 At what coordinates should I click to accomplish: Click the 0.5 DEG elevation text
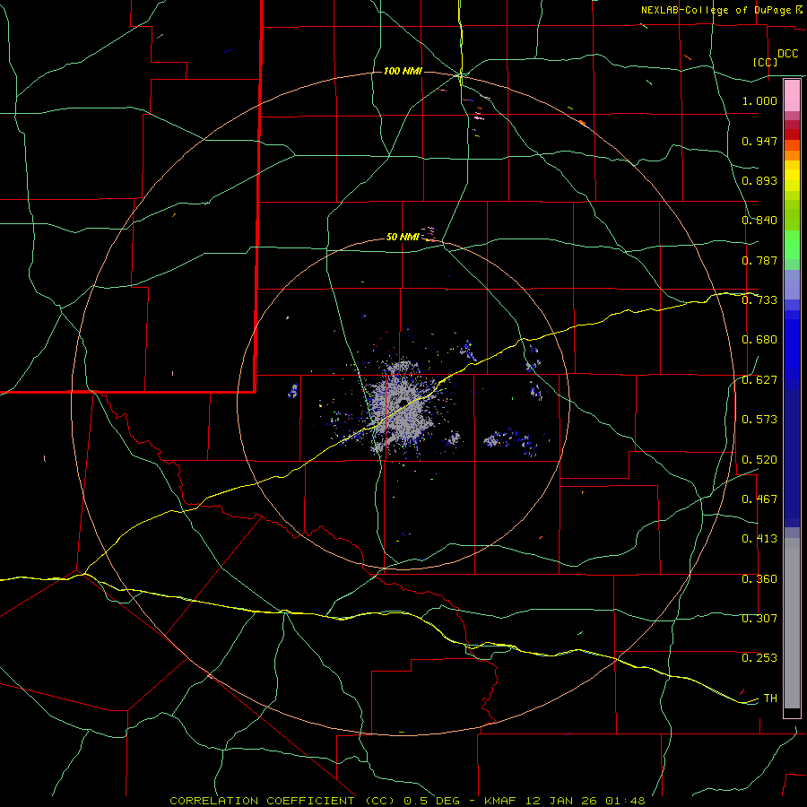tap(431, 801)
